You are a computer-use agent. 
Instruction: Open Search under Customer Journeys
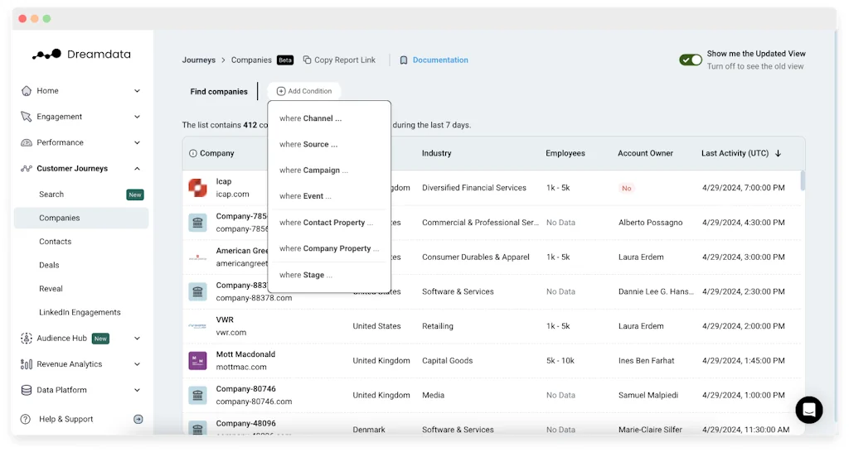click(81, 195)
